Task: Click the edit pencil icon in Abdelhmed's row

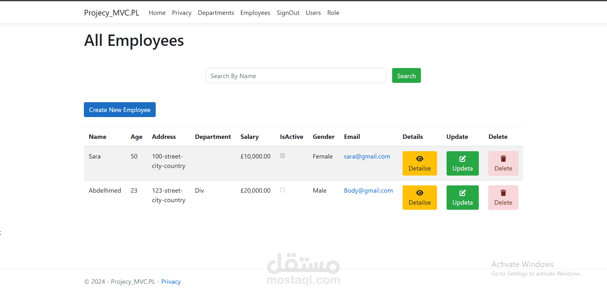Action: click(462, 193)
